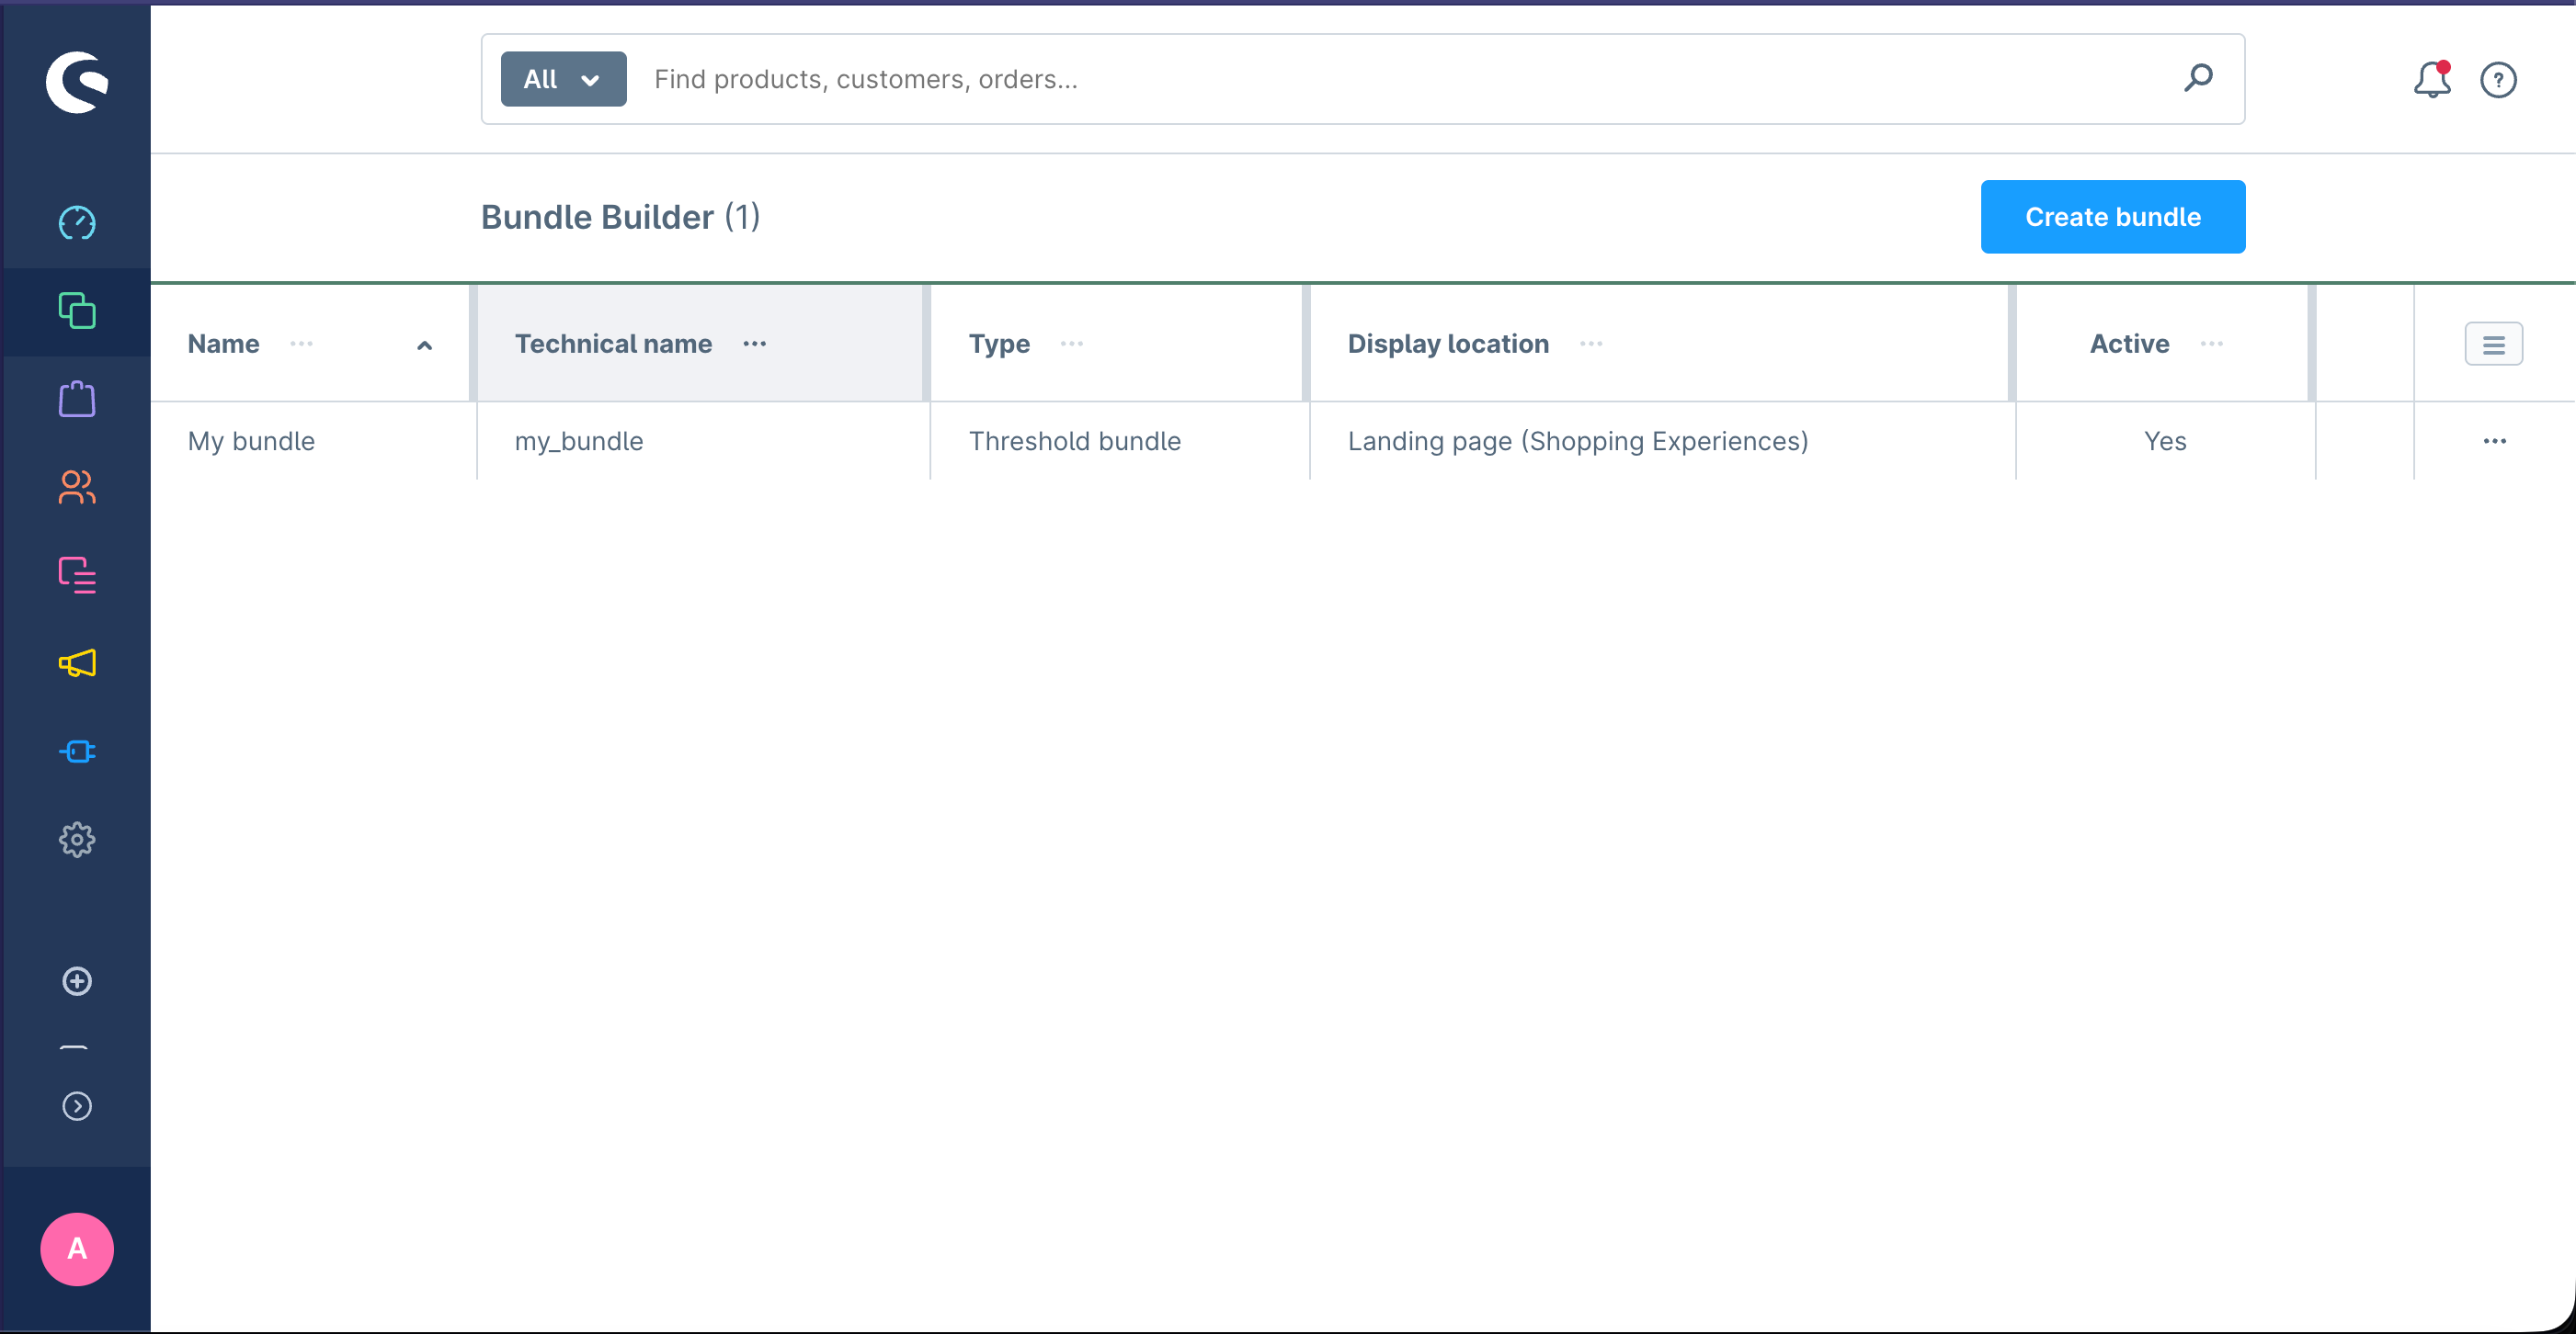This screenshot has width=2576, height=1334.
Task: Open the Catalogues sidebar icon
Action: pyautogui.click(x=77, y=311)
